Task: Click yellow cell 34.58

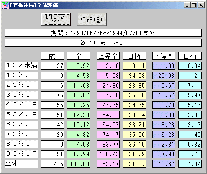Action: [134, 75]
